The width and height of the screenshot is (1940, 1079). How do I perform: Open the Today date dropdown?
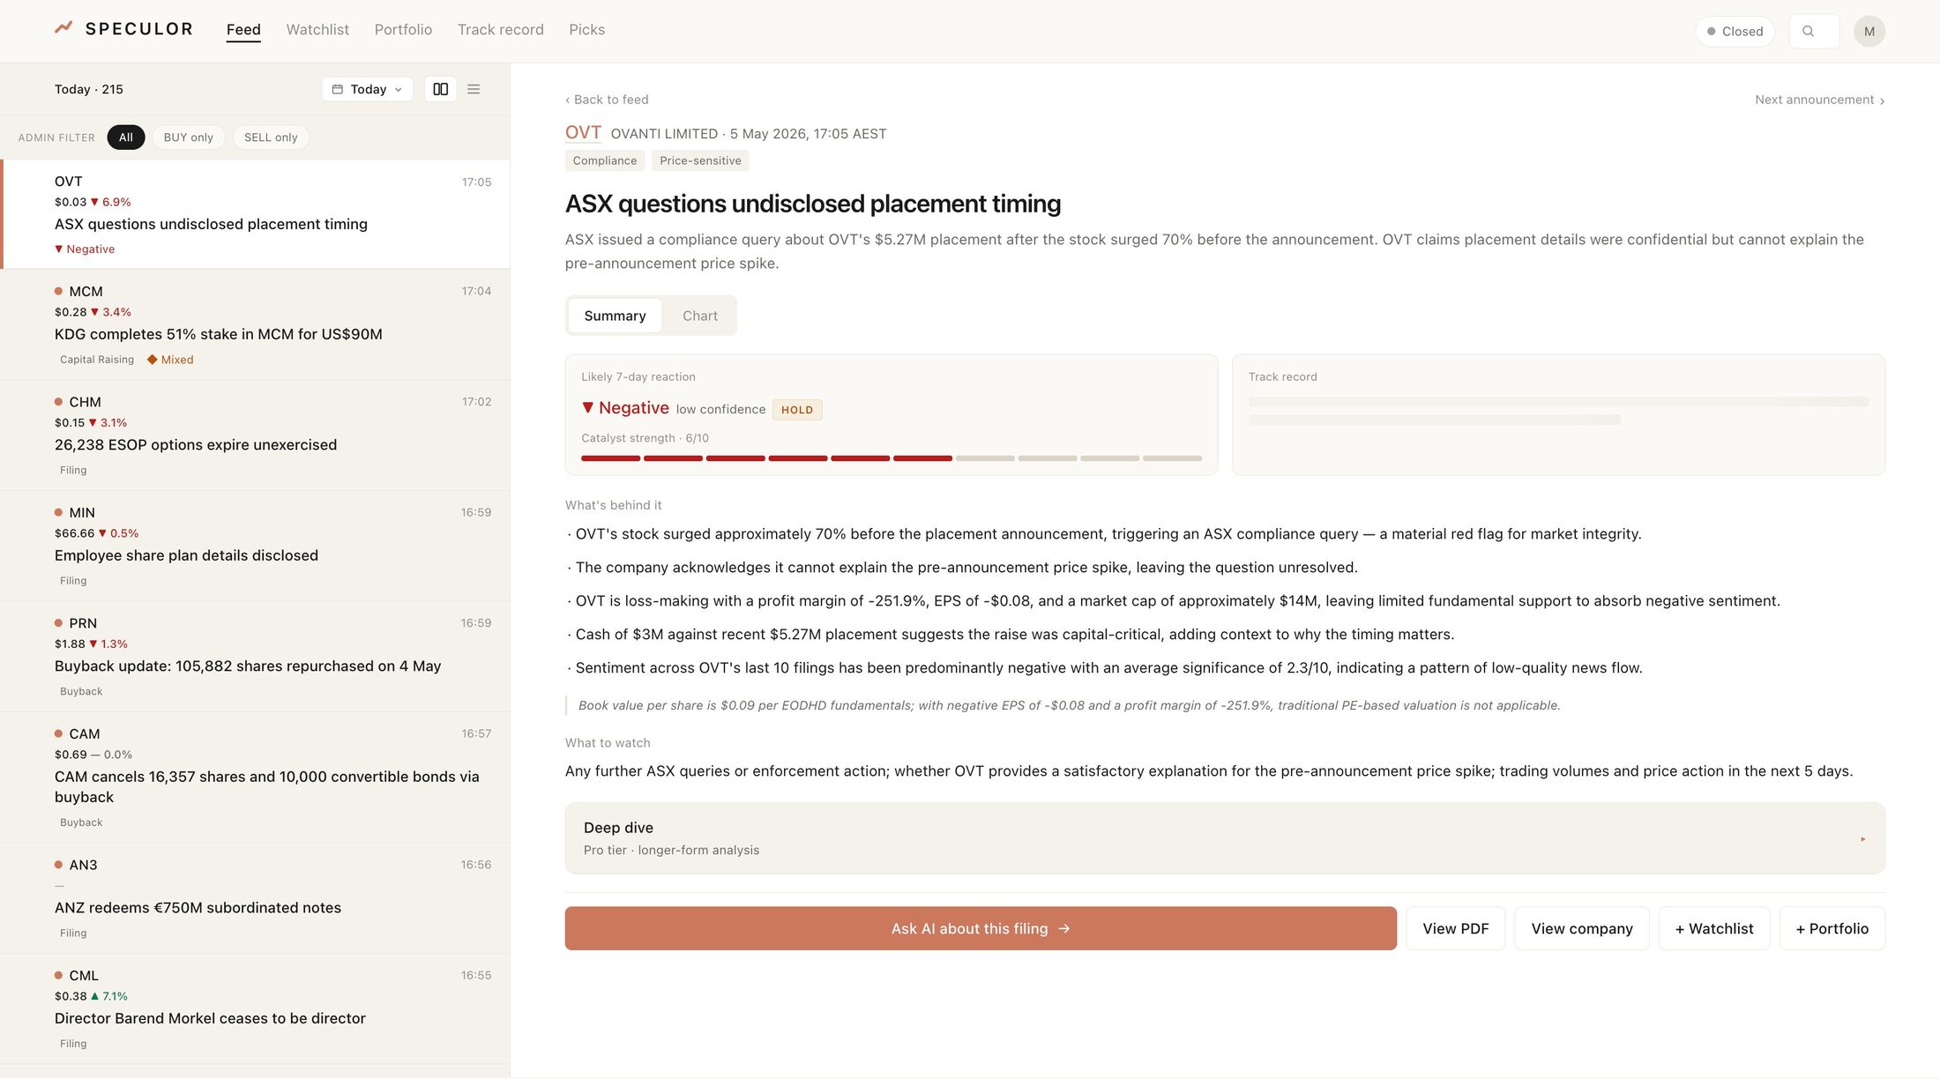click(x=367, y=89)
